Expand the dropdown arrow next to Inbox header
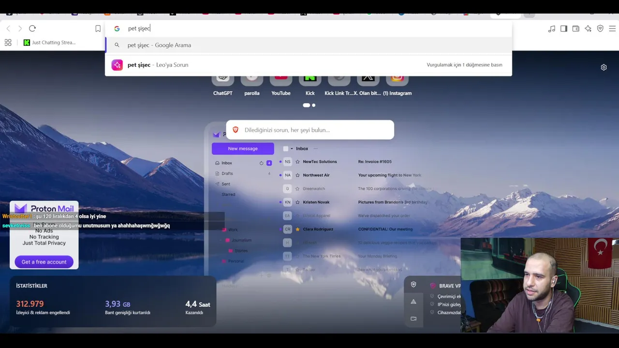 coord(292,148)
